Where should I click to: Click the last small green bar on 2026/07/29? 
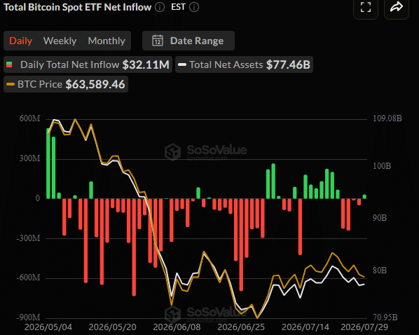tap(364, 196)
